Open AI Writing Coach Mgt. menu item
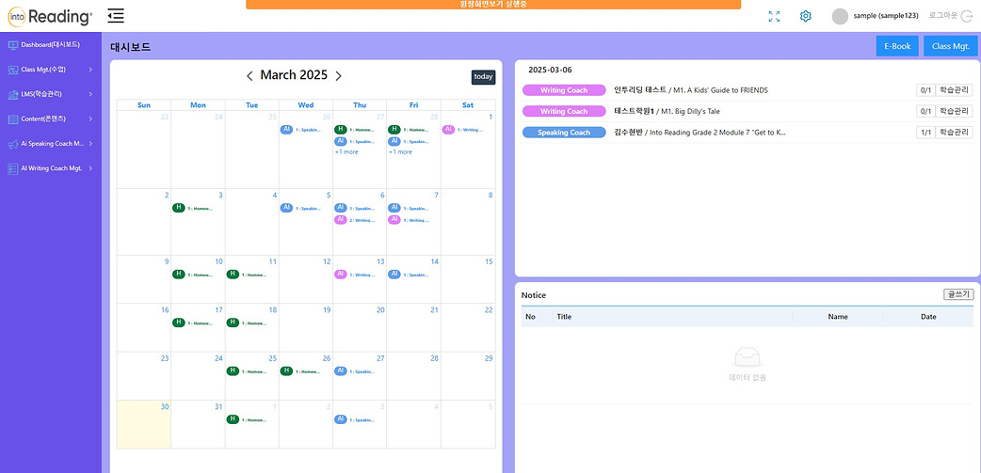This screenshot has width=981, height=473. 51,168
